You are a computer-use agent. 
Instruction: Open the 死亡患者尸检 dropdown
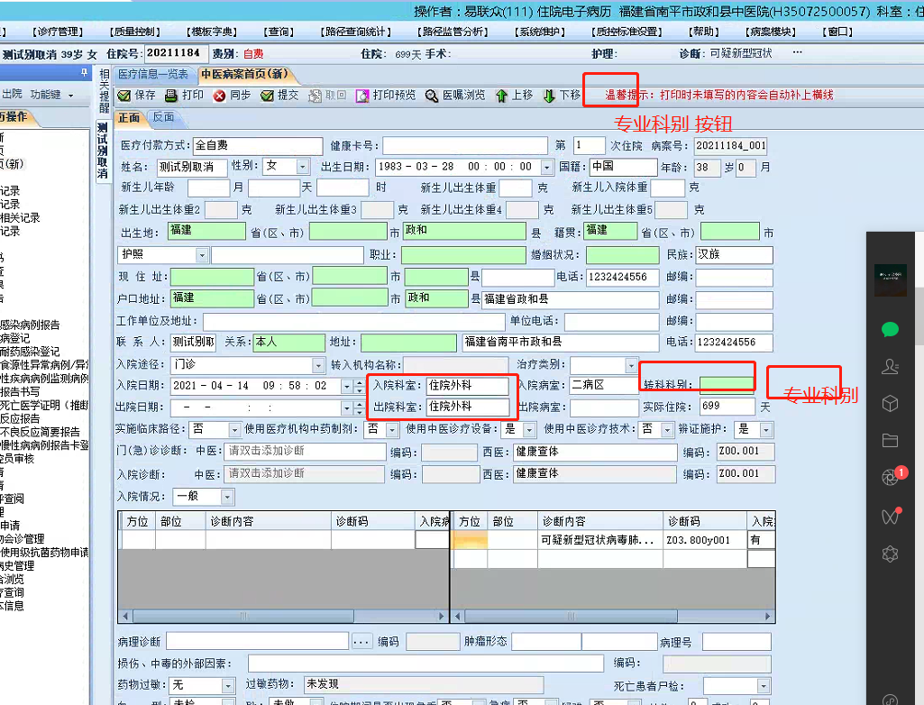click(764, 686)
